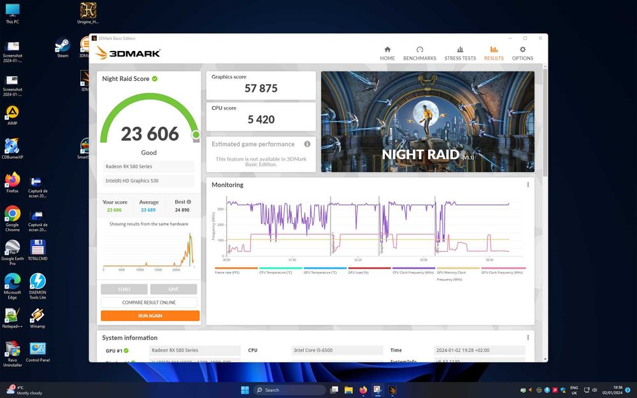The width and height of the screenshot is (637, 398).
Task: Click the 3DMark taskbar icon
Action: [392, 390]
